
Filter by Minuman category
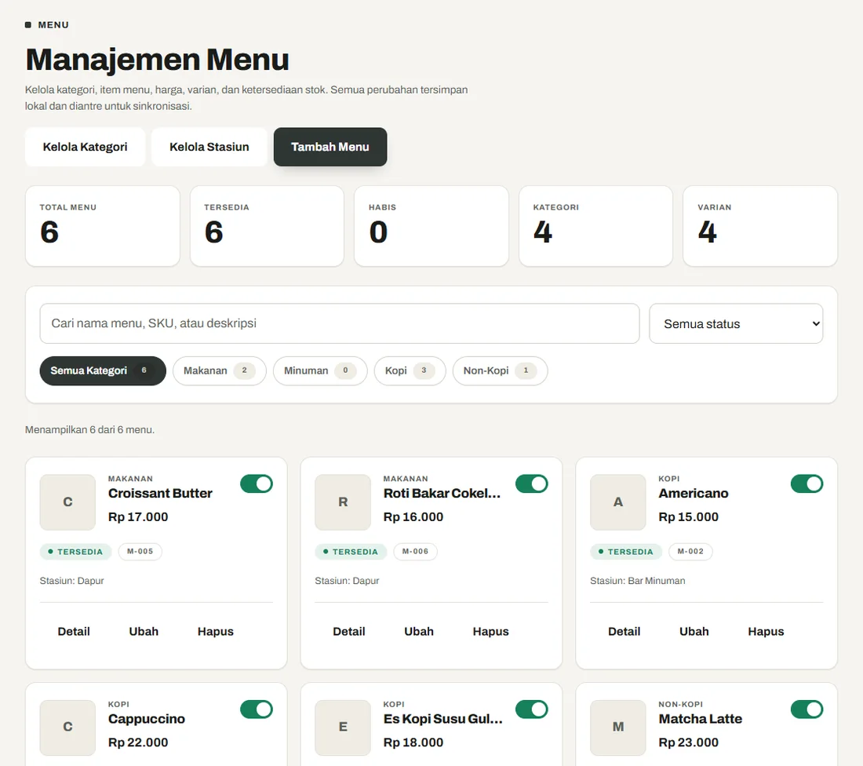(320, 370)
